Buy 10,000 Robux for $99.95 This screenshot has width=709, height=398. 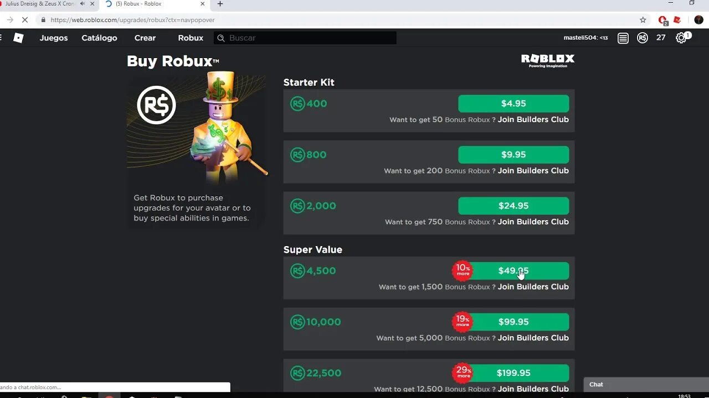(513, 322)
